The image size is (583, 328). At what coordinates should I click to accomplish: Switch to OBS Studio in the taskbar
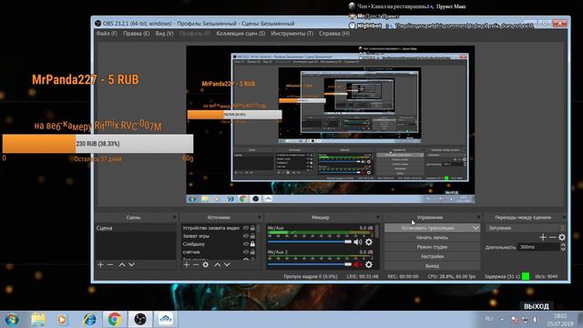(140, 320)
